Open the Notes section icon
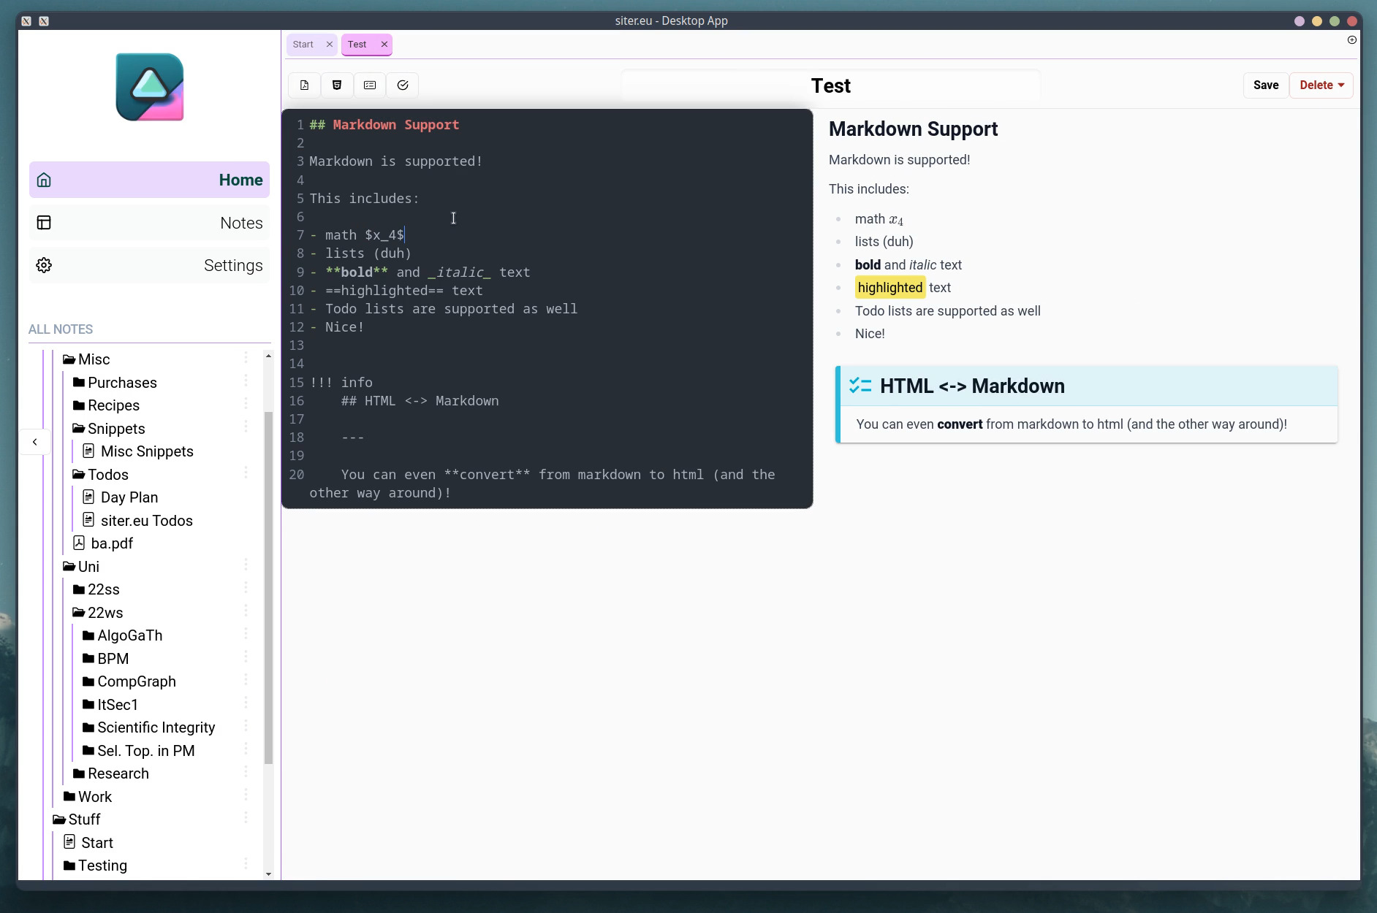This screenshot has width=1377, height=913. [x=45, y=222]
